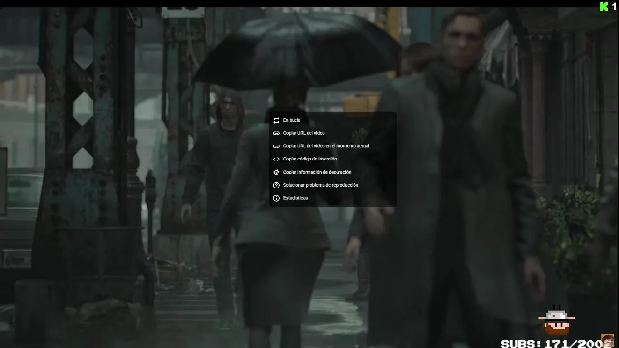Click the info circle icon beside 'Estadísticas'
The image size is (619, 348).
[x=276, y=198]
